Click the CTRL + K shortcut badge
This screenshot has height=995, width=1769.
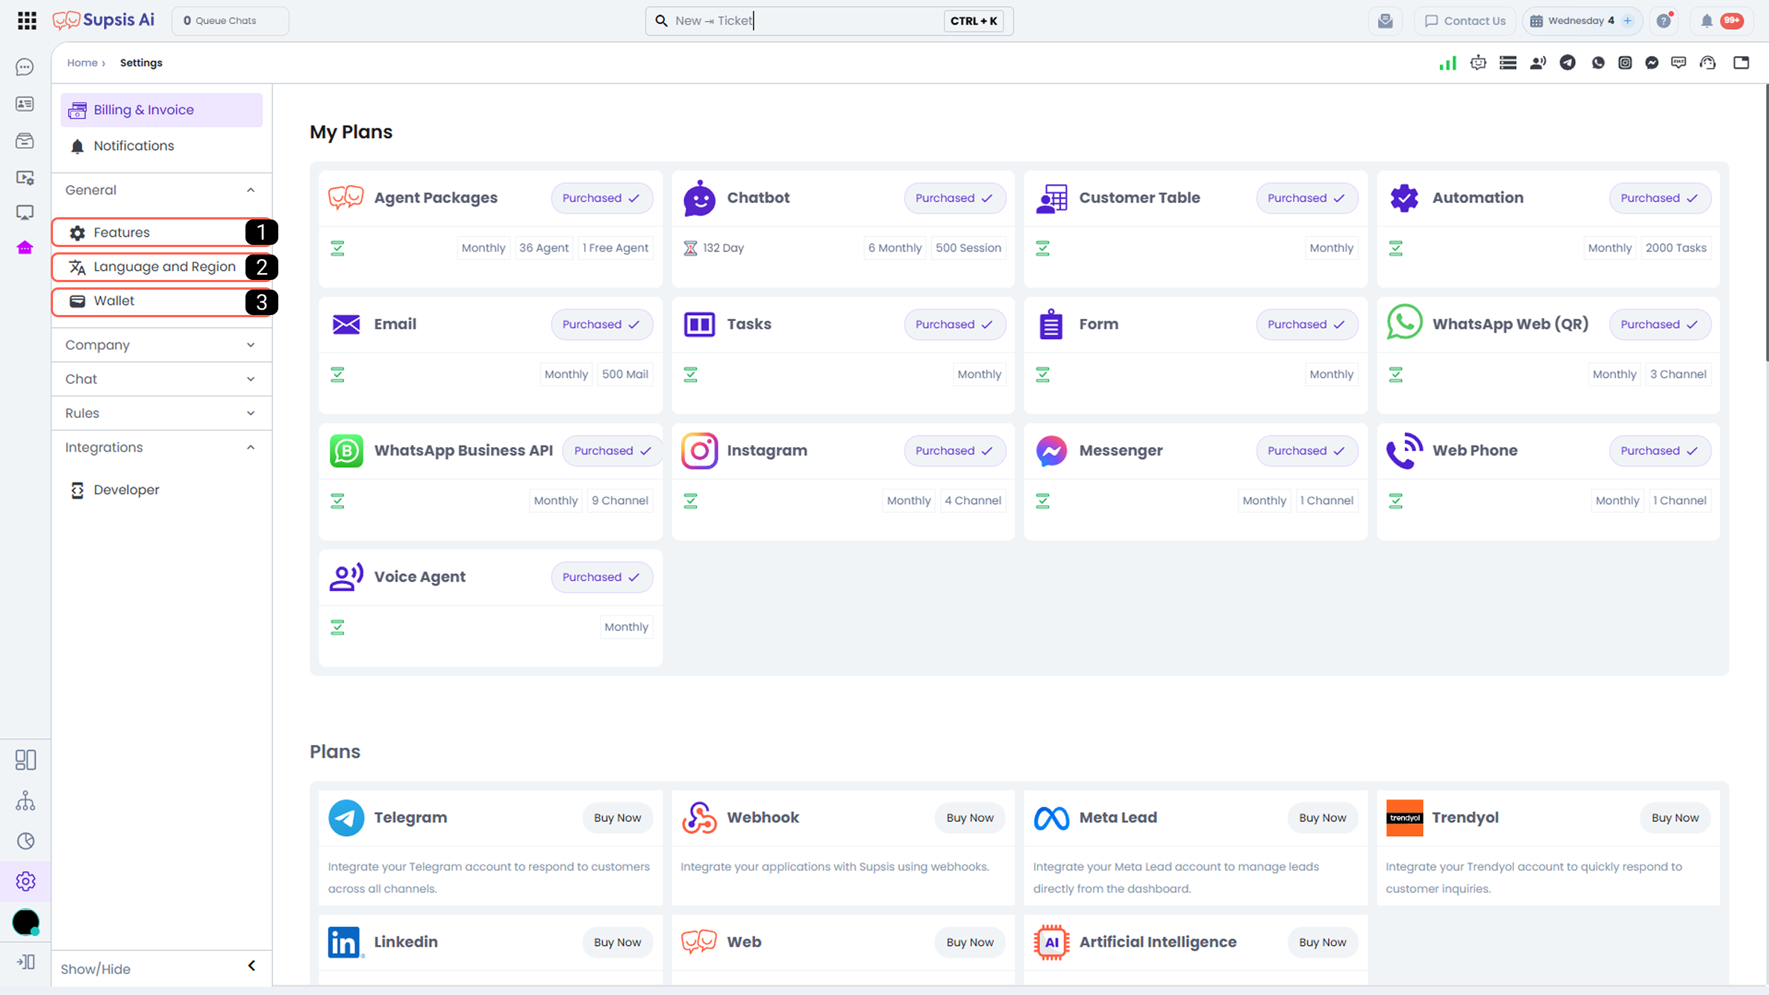click(x=974, y=21)
